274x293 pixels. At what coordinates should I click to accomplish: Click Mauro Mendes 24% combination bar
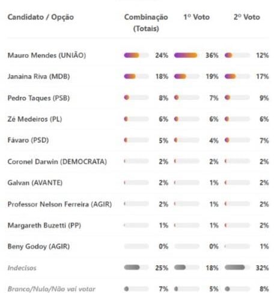[x=136, y=55]
